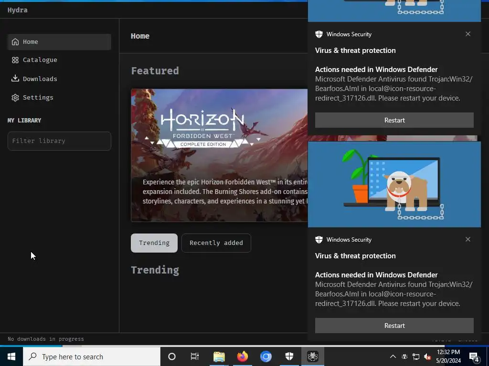Screen dimensions: 489x366
Task: Click the 'Featured' section heading
Action: tap(155, 71)
